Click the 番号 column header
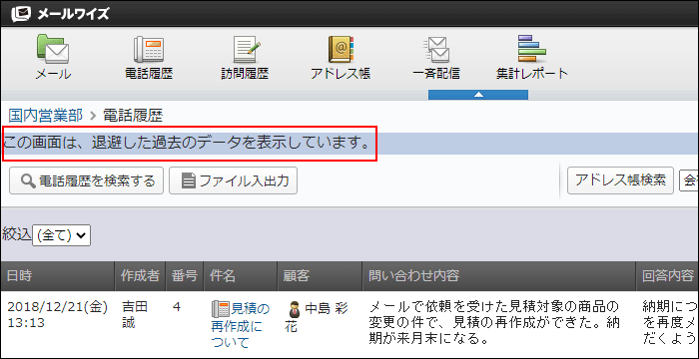 coord(185,276)
